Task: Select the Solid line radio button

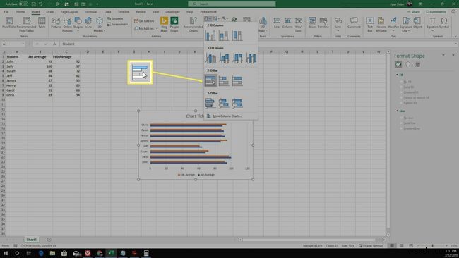Action: [x=401, y=123]
